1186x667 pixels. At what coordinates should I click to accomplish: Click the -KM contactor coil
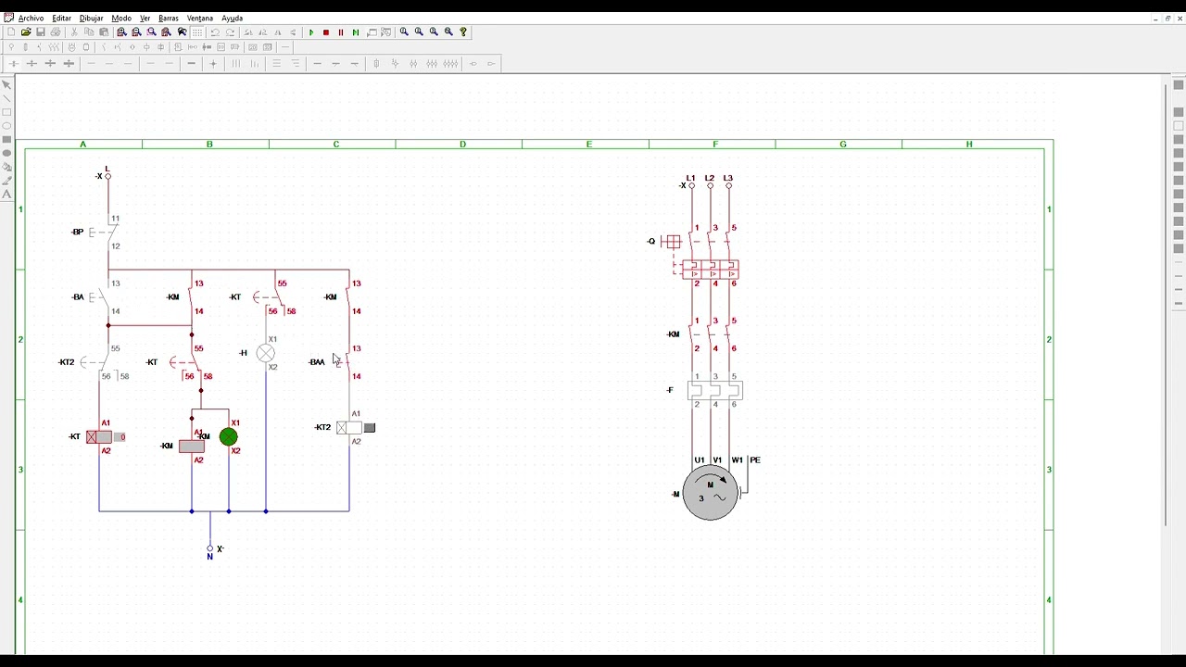[x=192, y=447]
